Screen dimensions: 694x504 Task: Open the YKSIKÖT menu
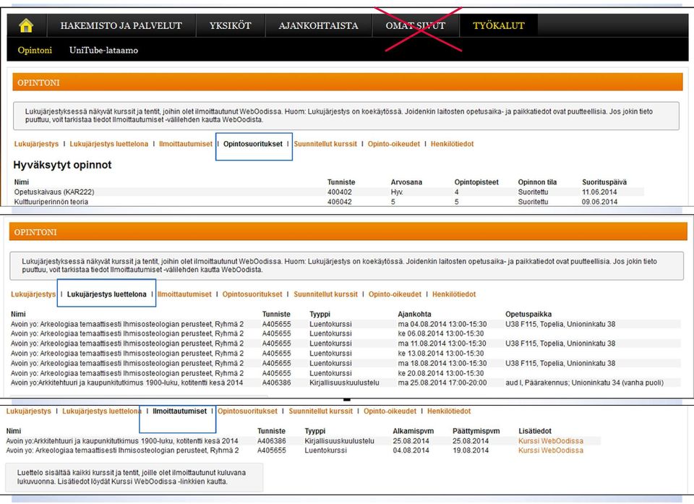point(230,26)
